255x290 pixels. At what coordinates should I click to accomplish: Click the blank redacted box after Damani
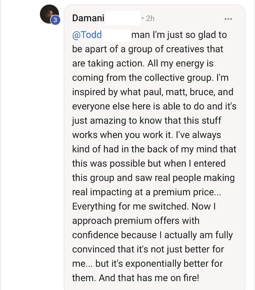click(123, 18)
